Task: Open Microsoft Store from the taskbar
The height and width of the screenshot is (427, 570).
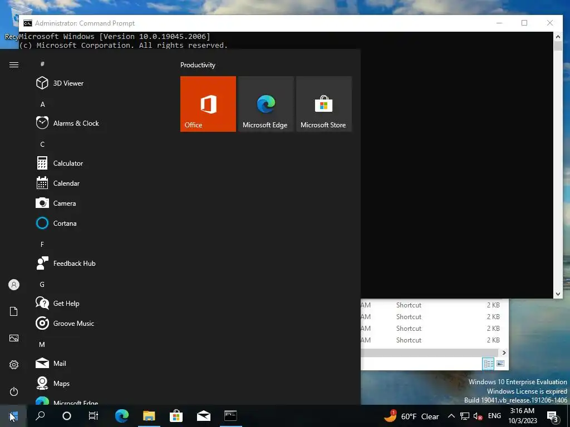Action: (x=176, y=416)
